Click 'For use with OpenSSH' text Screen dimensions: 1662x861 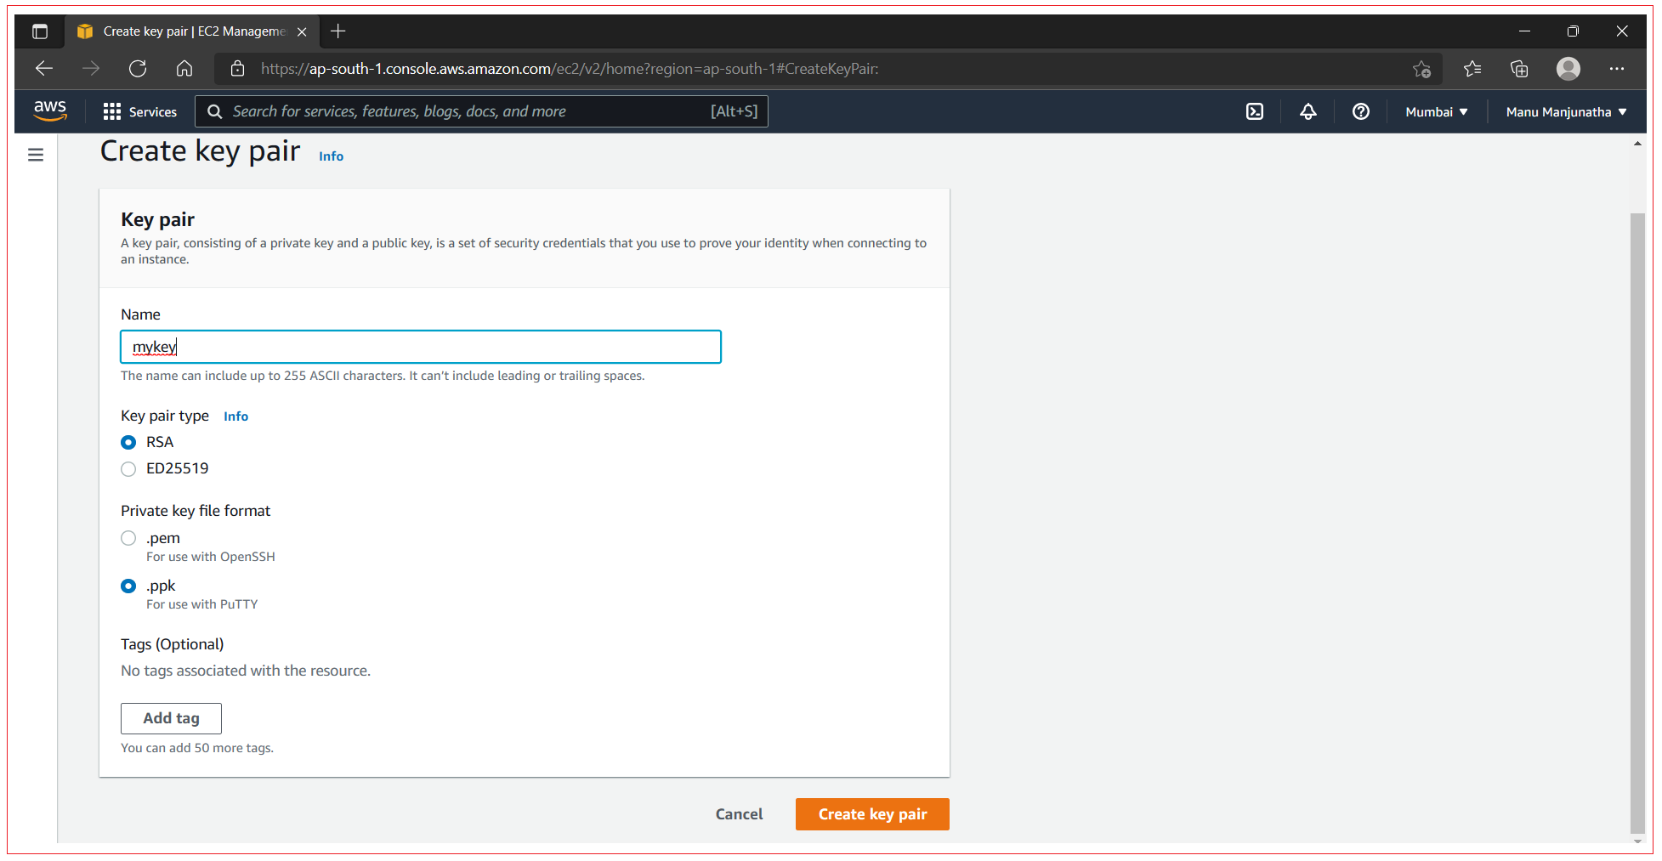click(211, 558)
